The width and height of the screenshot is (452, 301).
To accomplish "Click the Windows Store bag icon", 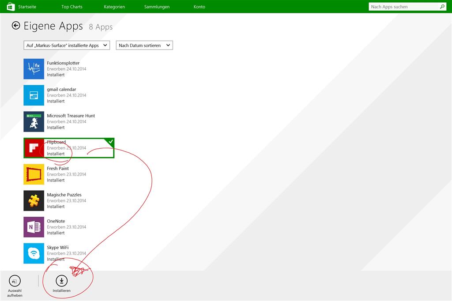I will [x=11, y=6].
